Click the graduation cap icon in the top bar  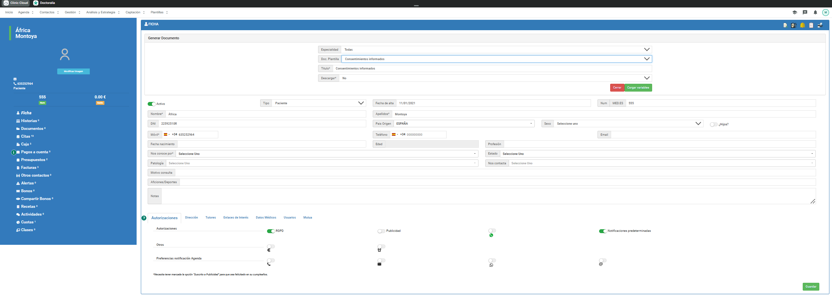(795, 12)
